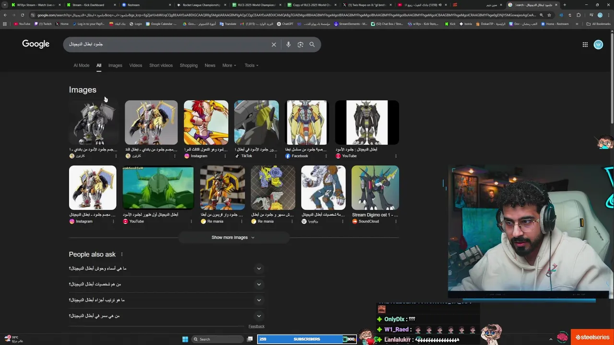
Task: Show hidden system tray icons
Action: coord(551,339)
